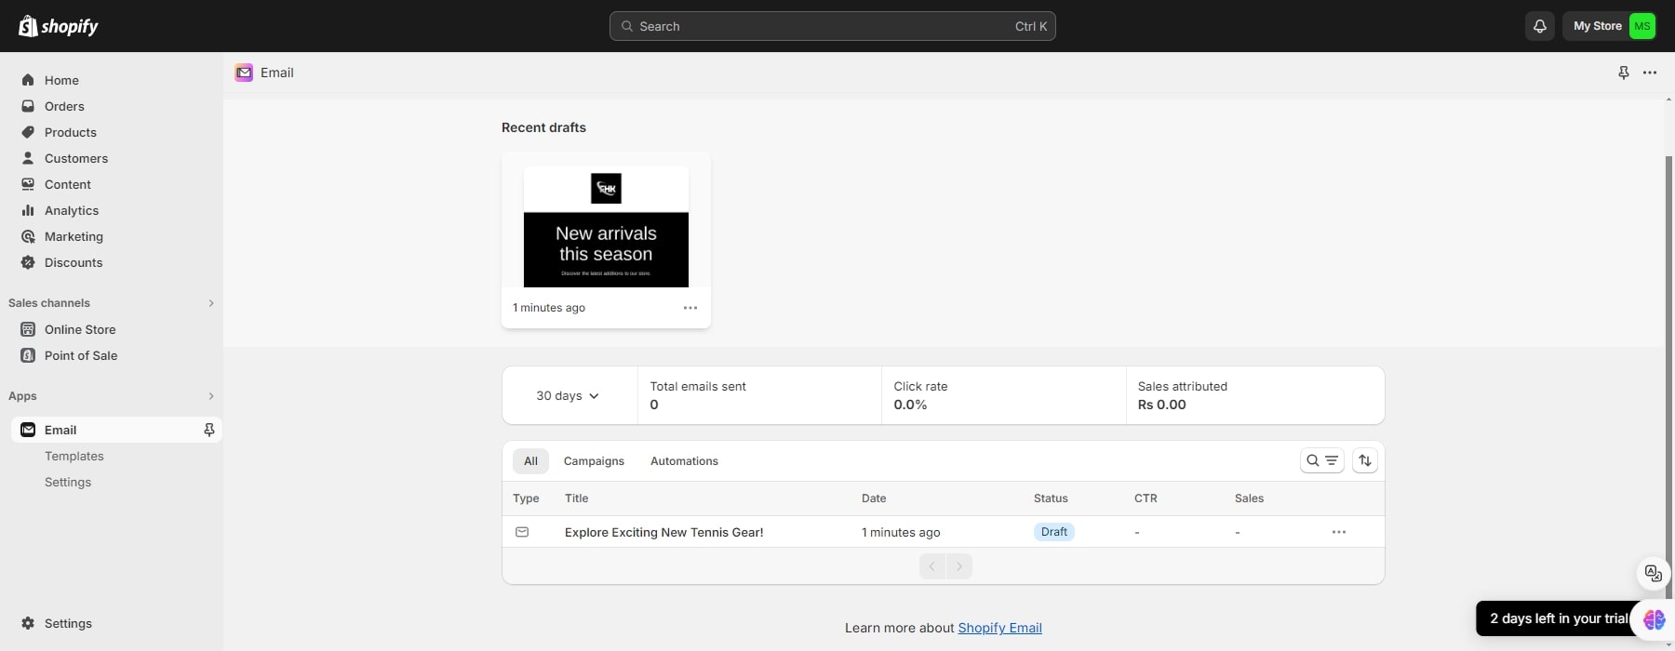The height and width of the screenshot is (651, 1675).
Task: Click the Email app header icon
Action: 244,73
